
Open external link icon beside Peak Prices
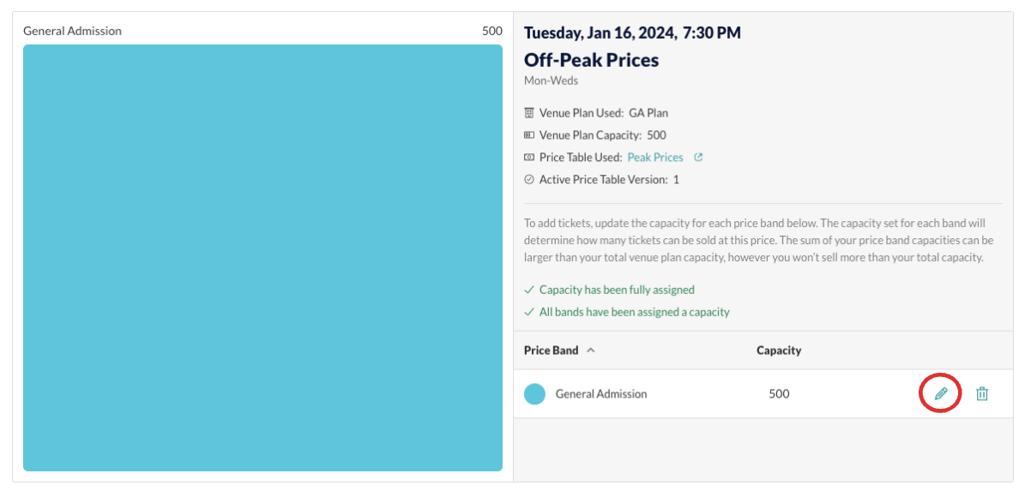(698, 158)
